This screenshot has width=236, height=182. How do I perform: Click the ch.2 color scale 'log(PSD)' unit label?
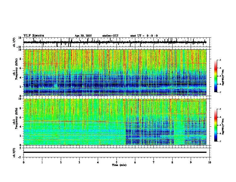(x=223, y=127)
